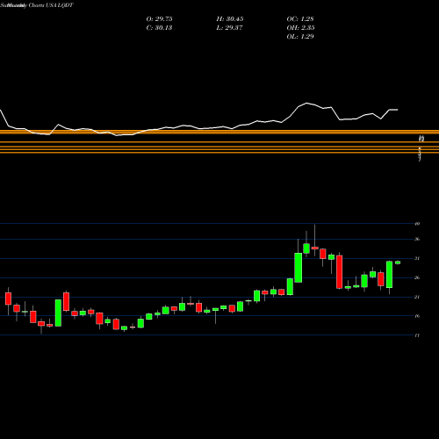Click the 'OC: 1.28' reading
The width and height of the screenshot is (439, 439).
pos(300,19)
